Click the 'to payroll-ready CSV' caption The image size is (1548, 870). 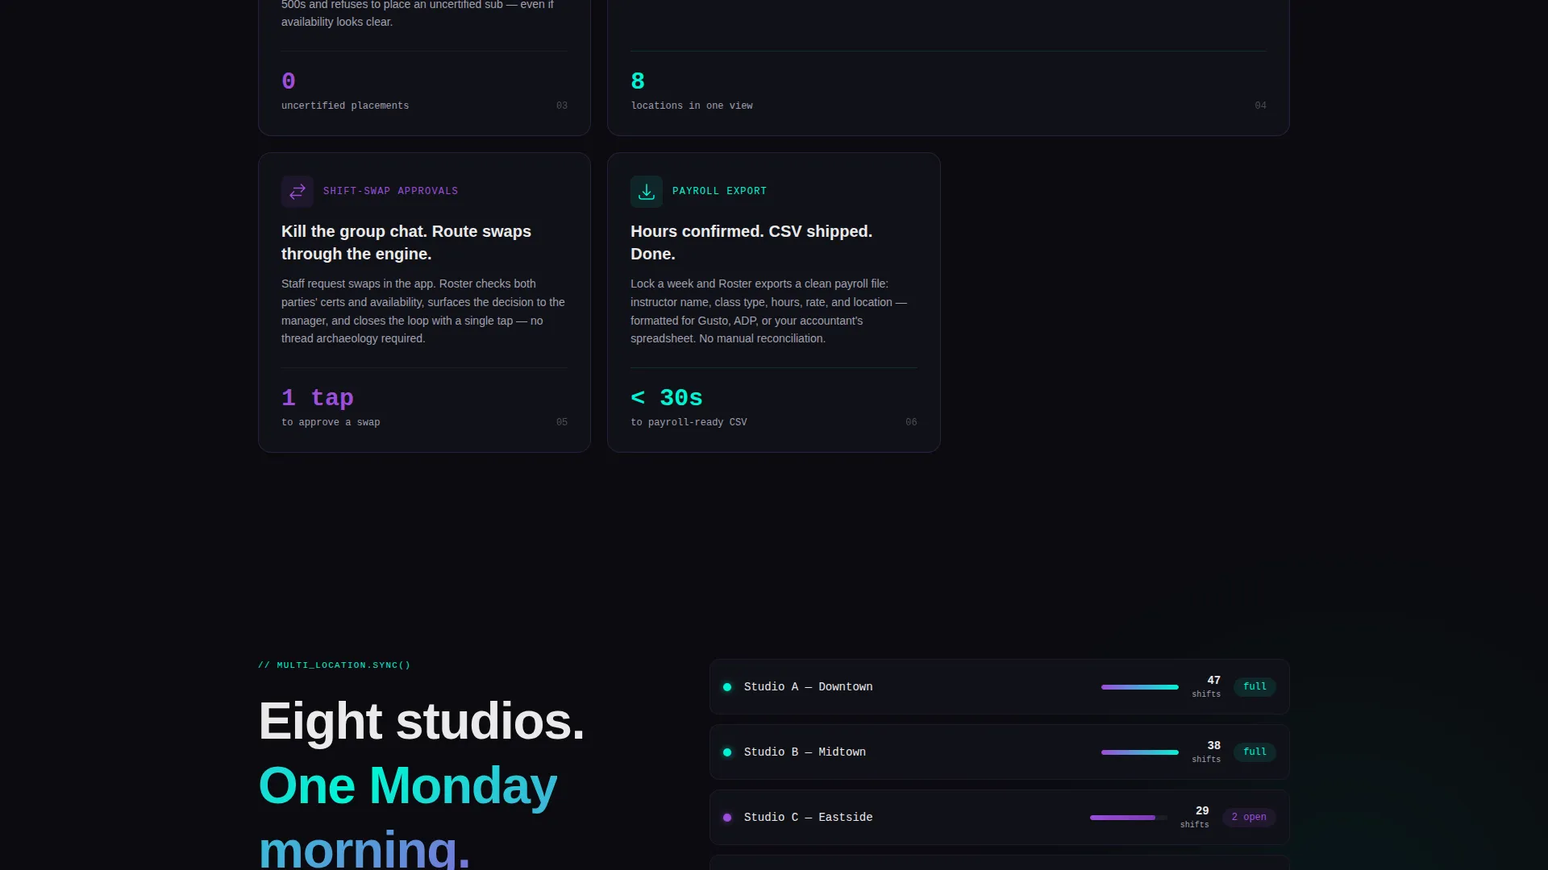[689, 423]
